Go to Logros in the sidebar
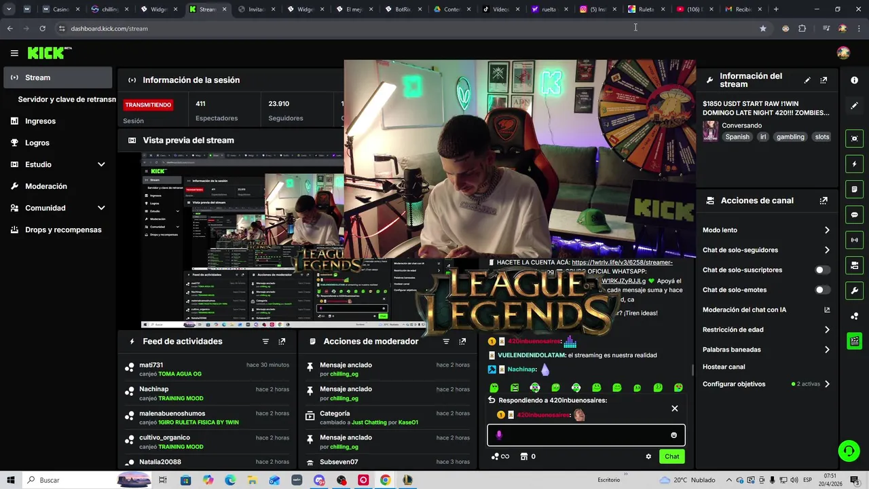The width and height of the screenshot is (869, 489). pos(37,143)
